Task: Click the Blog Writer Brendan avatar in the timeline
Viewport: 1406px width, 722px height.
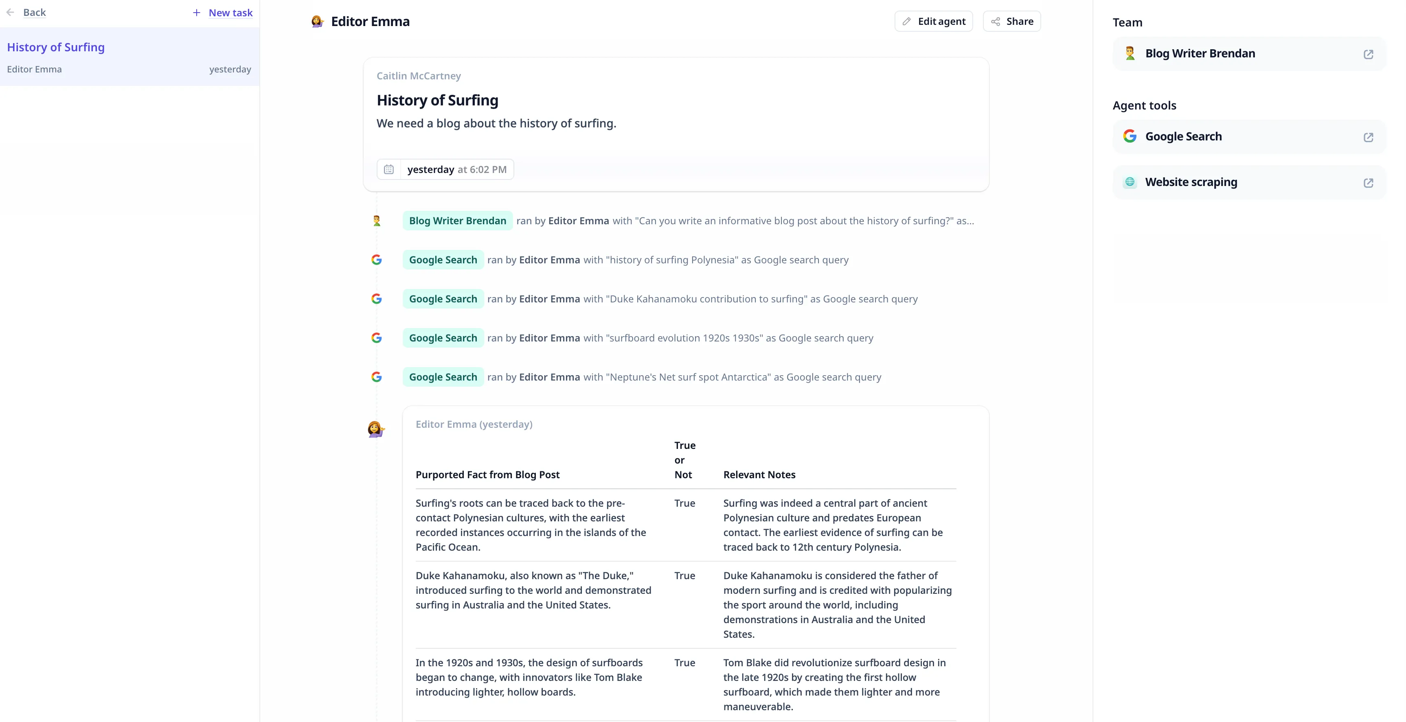Action: 377,221
